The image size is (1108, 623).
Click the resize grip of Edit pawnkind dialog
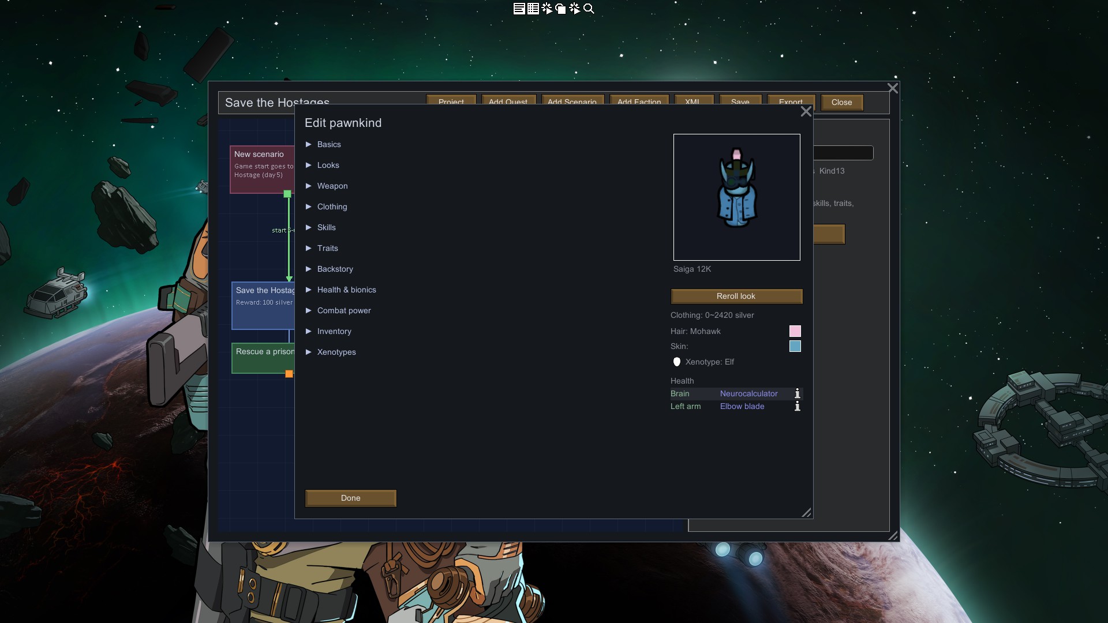pyautogui.click(x=806, y=512)
